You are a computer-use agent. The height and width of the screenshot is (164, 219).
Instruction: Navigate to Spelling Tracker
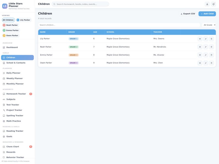point(17,116)
